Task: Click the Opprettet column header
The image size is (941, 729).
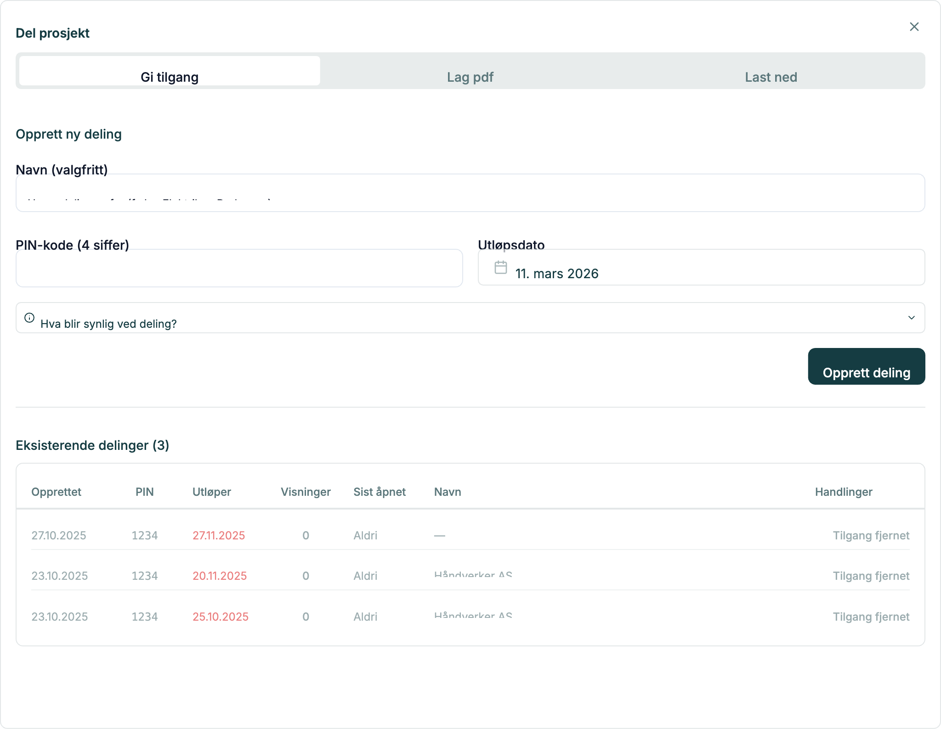Action: [x=56, y=492]
